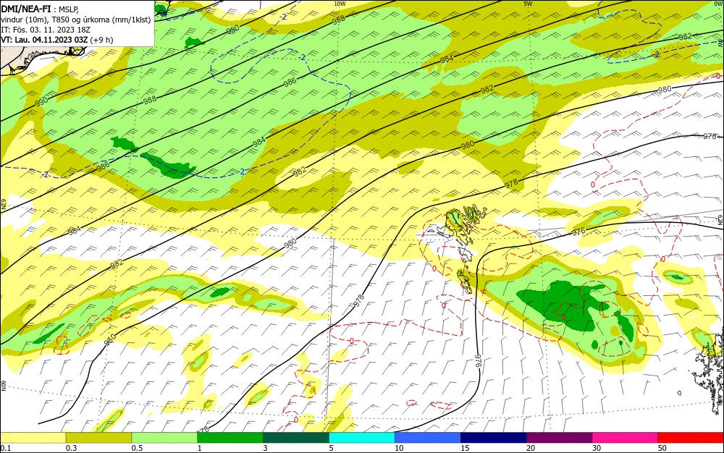The image size is (724, 453).
Task: Click the legend value "30"
Action: click(597, 448)
